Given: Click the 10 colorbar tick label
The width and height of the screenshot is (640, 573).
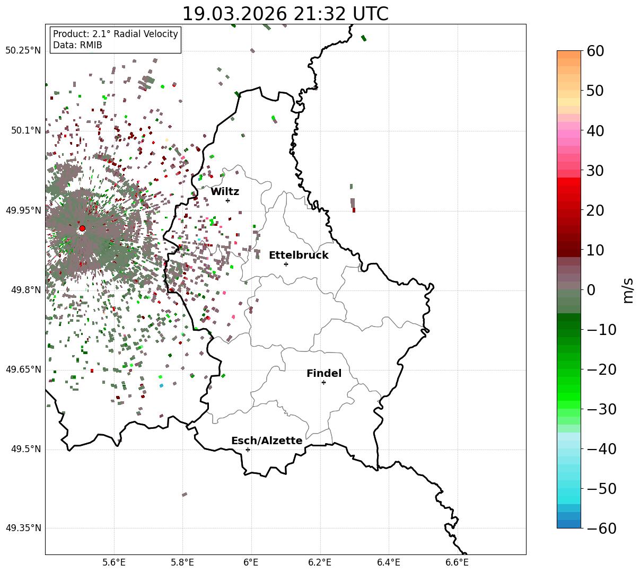Looking at the screenshot, I should [594, 250].
